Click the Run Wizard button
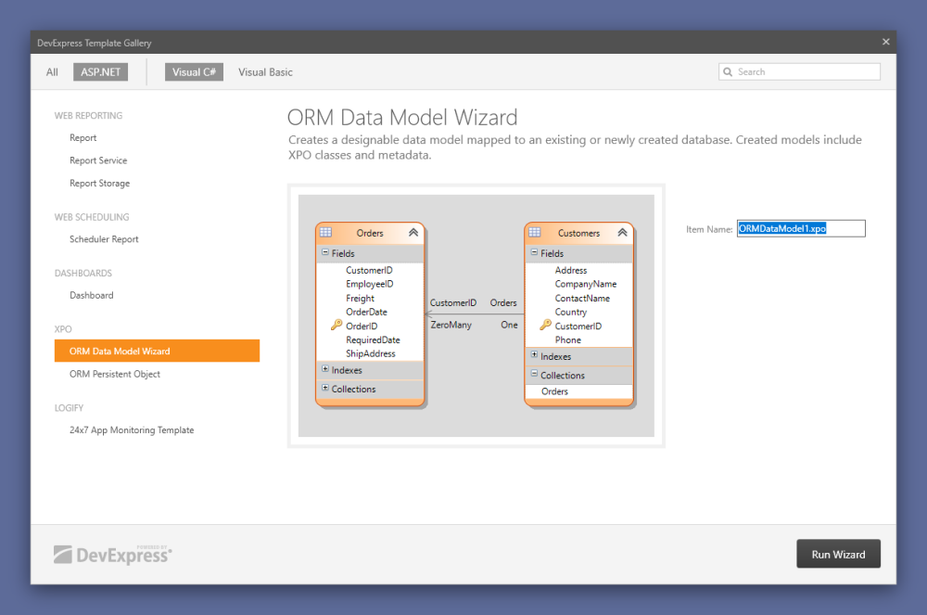 pyautogui.click(x=838, y=554)
